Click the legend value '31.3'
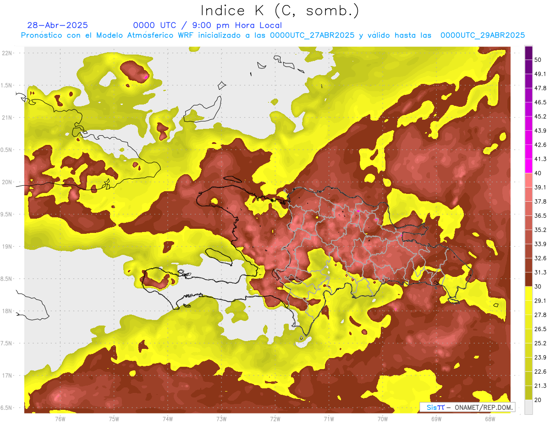The height and width of the screenshot is (425, 550). click(540, 272)
